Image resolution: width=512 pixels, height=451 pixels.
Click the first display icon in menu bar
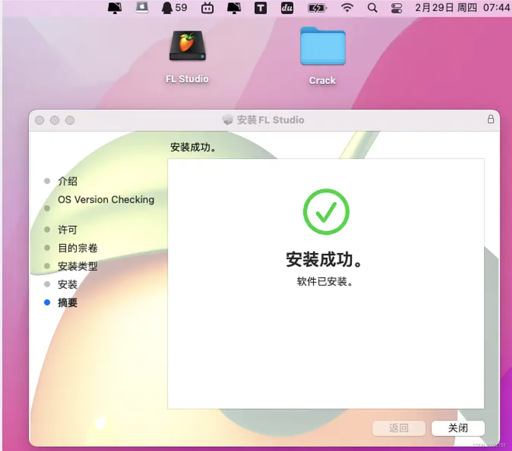point(115,8)
